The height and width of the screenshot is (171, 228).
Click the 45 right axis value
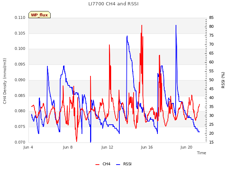(211, 89)
